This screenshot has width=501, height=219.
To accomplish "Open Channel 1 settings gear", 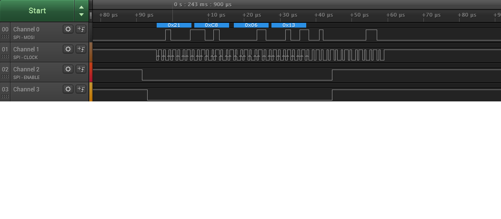I will click(x=68, y=49).
